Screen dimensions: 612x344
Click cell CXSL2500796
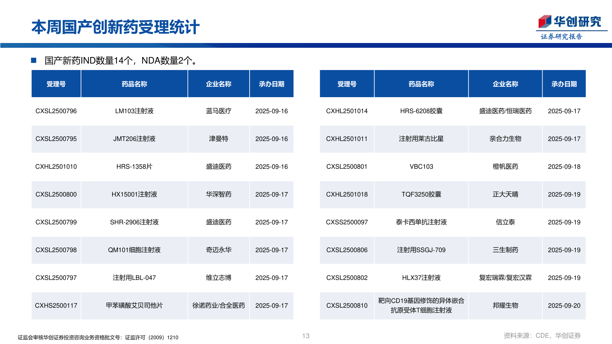click(x=56, y=111)
